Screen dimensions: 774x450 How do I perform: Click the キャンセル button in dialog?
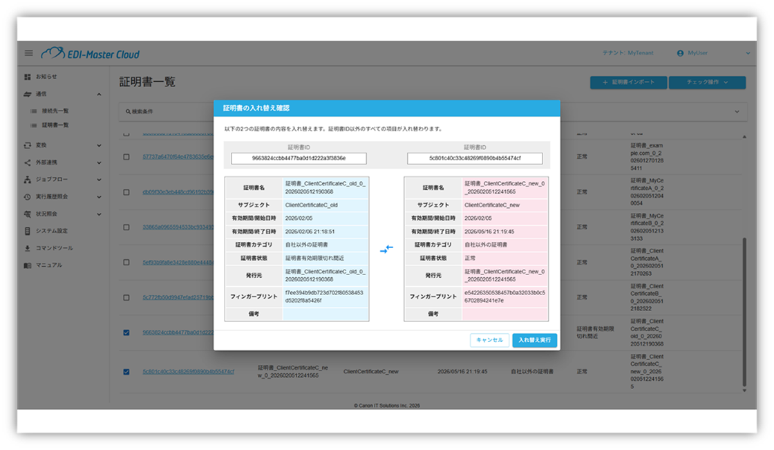click(490, 340)
